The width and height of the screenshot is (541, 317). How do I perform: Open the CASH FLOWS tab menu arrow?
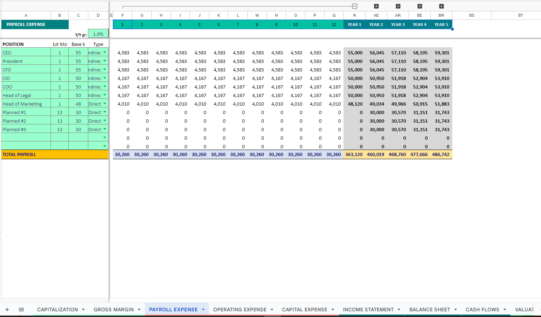505,310
